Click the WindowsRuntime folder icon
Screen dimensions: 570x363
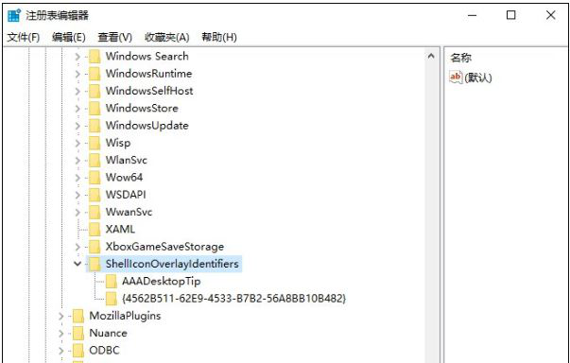point(95,74)
